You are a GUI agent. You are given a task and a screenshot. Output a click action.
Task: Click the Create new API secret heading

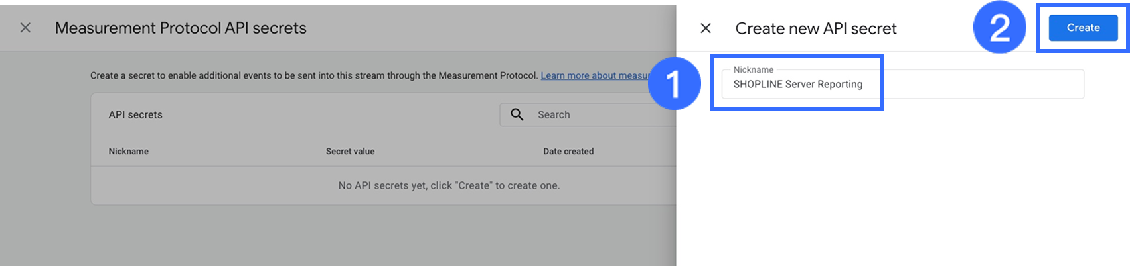click(816, 28)
